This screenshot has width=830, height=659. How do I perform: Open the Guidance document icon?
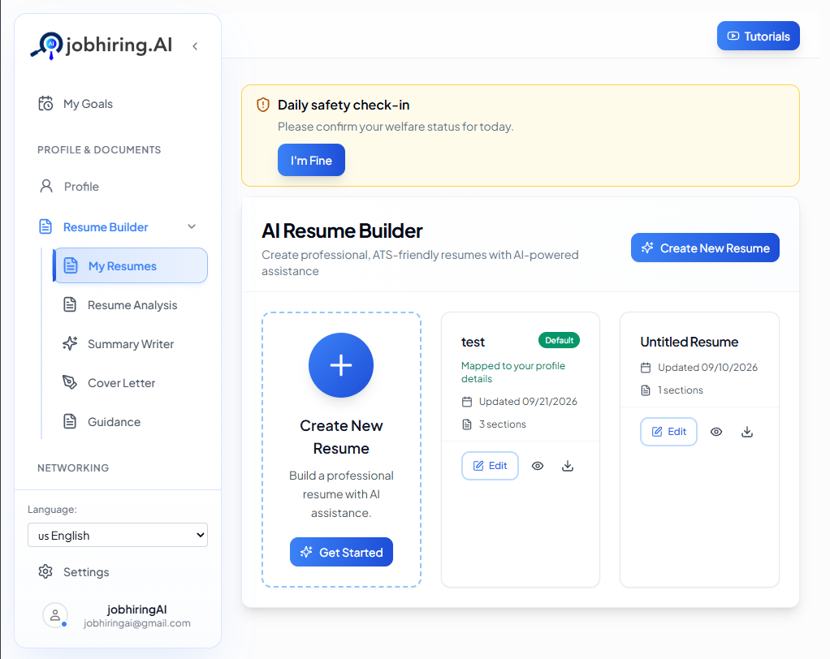tap(70, 421)
